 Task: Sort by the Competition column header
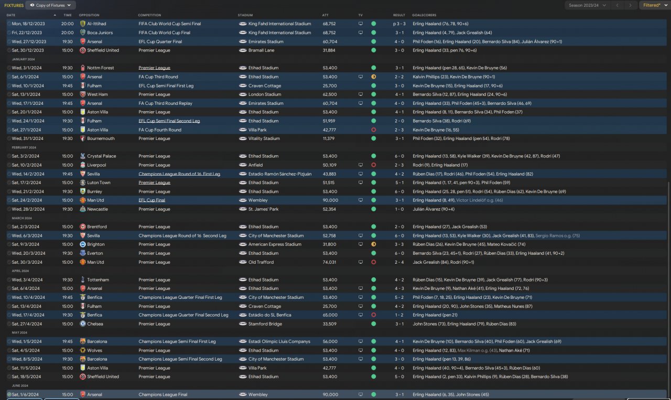pos(150,15)
